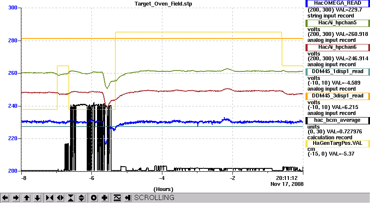Click the VAL=260.918 readout
Viewport: 370px width, 203px height.
point(351,34)
